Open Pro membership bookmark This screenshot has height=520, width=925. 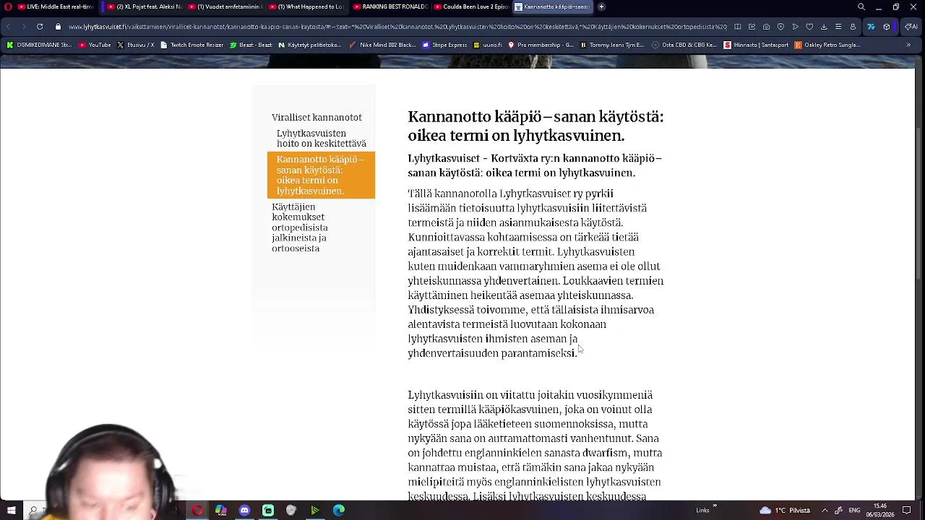pyautogui.click(x=541, y=45)
